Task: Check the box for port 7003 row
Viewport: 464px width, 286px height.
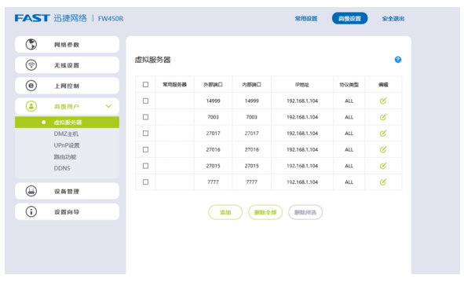Action: [145, 117]
